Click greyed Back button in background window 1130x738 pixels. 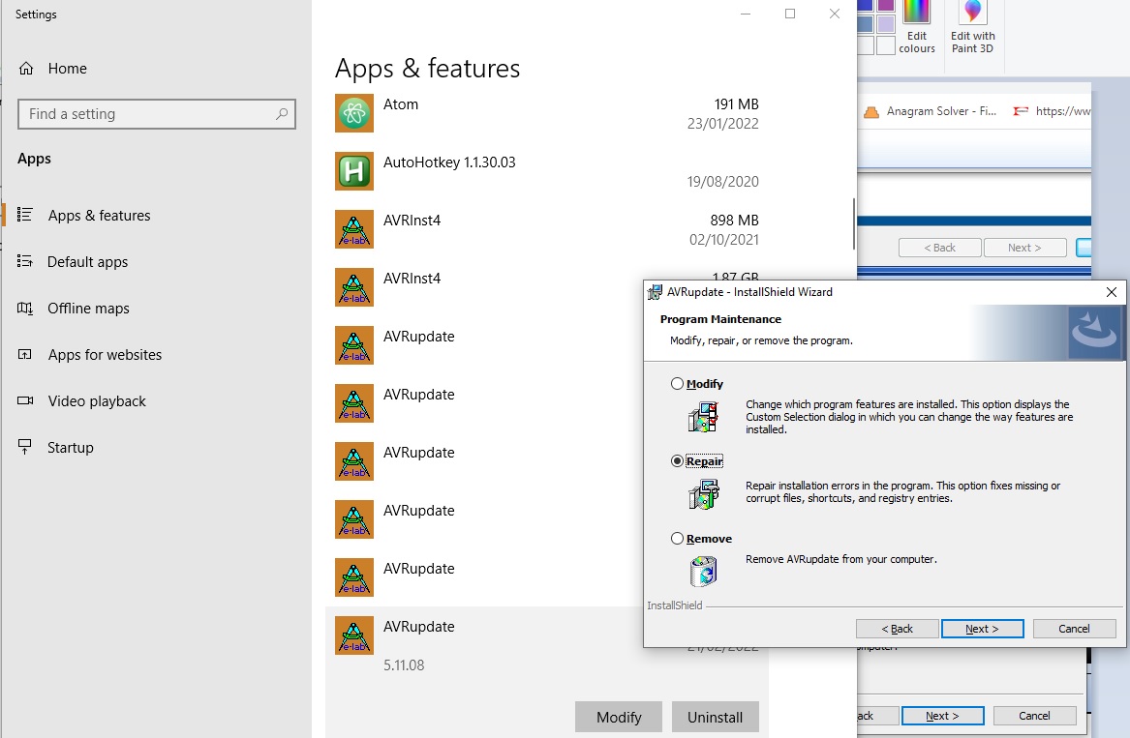940,248
